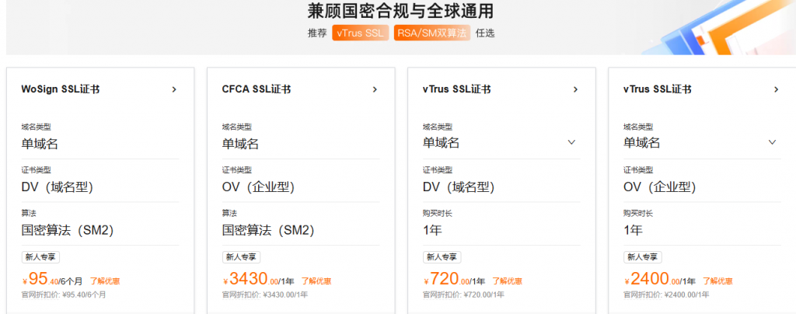This screenshot has width=796, height=314.
Task: Click 了解优惠 link on vTrus ¥720 card
Action: pos(507,281)
